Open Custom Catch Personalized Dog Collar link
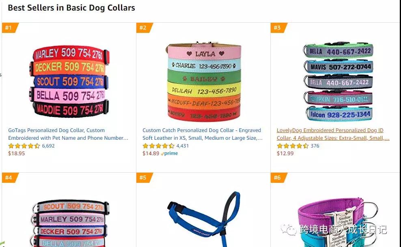 (x=203, y=134)
